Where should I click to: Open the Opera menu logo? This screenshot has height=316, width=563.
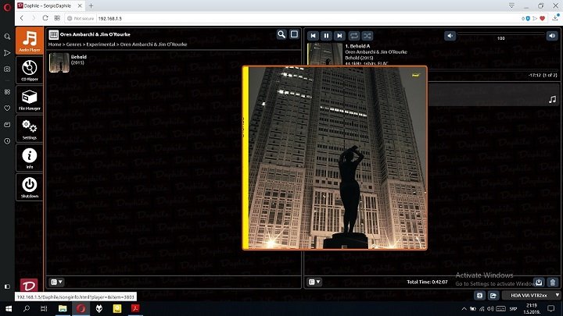point(7,7)
